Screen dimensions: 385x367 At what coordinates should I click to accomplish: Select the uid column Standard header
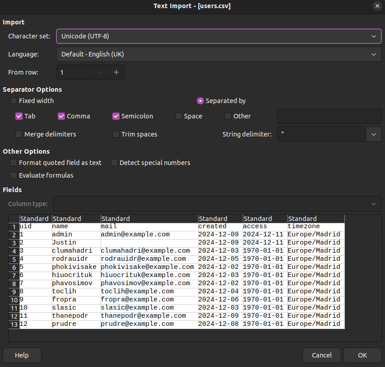36,219
